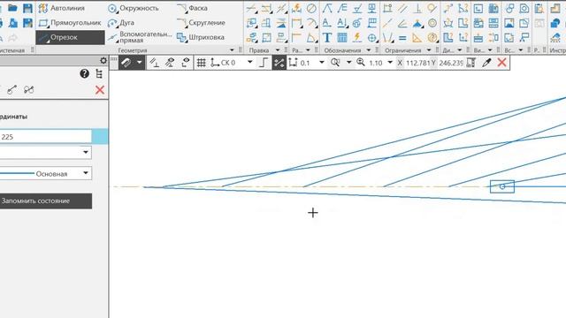Viewport: 566px width, 318px height.
Task: Open the zoom scale 1.10 dropdown
Action: [x=390, y=63]
